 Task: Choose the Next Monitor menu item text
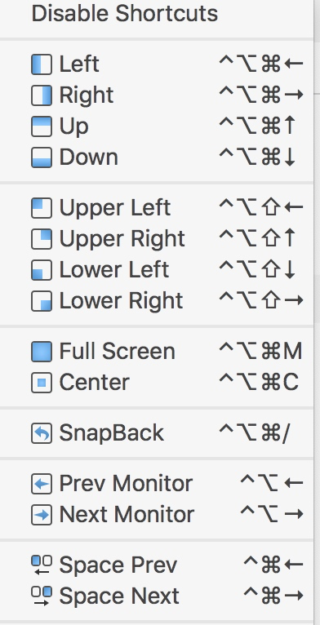point(127,515)
